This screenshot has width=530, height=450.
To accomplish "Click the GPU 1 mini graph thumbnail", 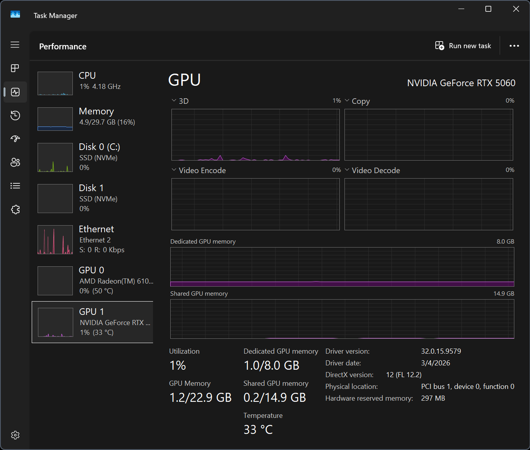I will [x=56, y=322].
